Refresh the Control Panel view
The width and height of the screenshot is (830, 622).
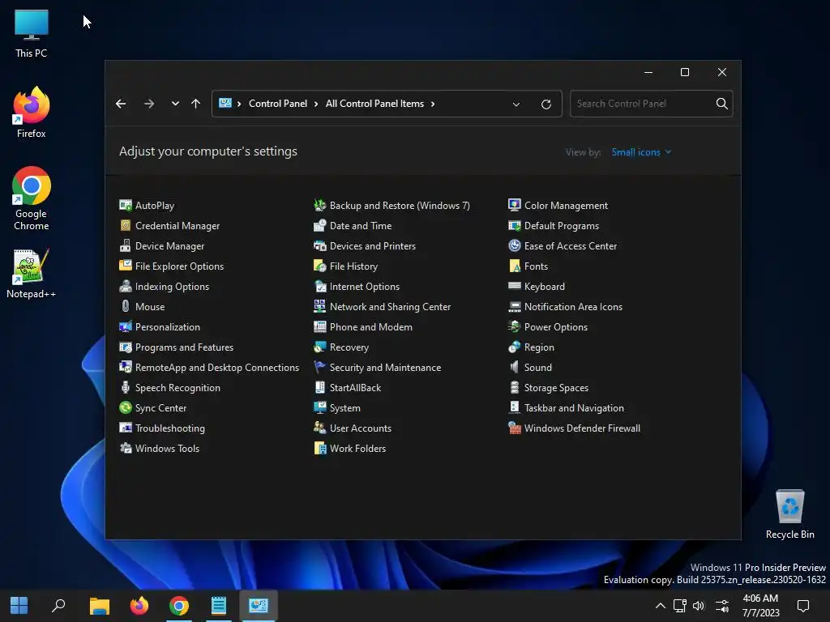tap(546, 104)
